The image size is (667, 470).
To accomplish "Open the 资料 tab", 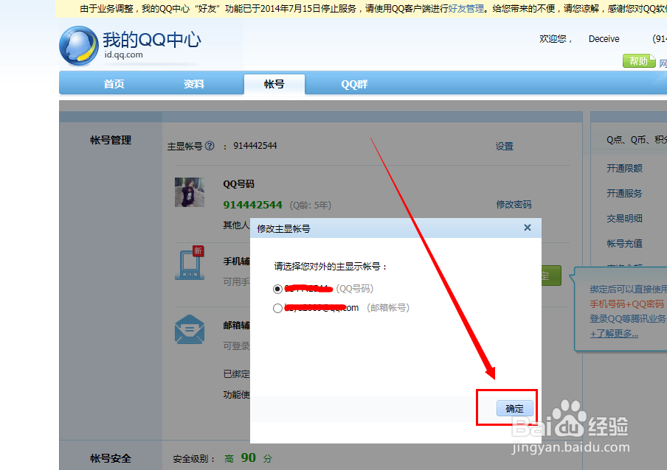I will [193, 84].
